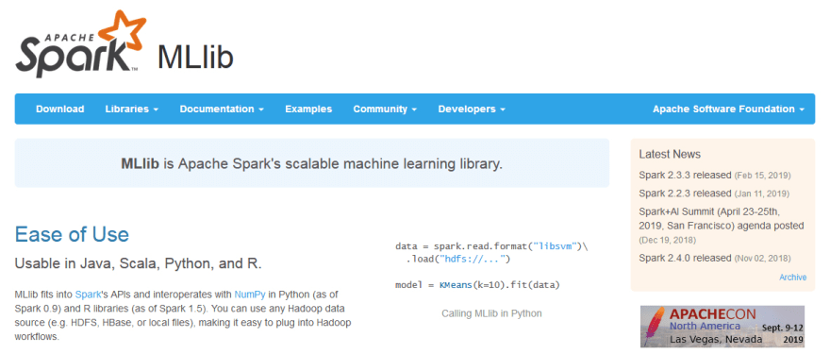The height and width of the screenshot is (354, 830).
Task: Open the Examples page
Action: pos(308,110)
